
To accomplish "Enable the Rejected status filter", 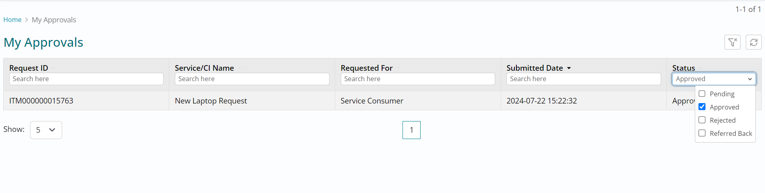I will point(702,120).
